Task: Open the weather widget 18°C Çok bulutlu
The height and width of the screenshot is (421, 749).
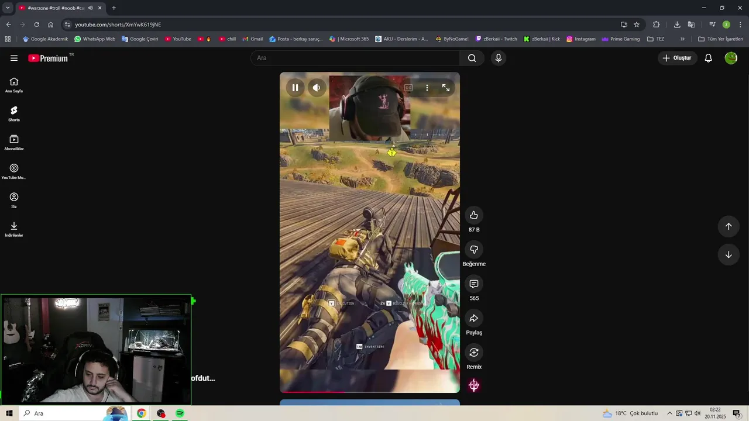Action: [630, 413]
